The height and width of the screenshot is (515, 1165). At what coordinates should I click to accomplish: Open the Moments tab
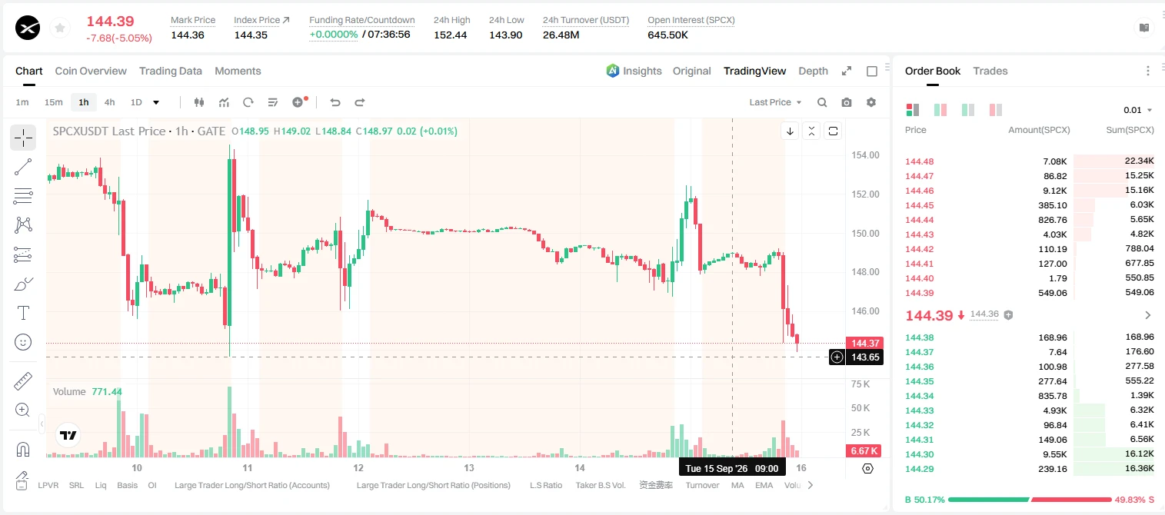238,71
